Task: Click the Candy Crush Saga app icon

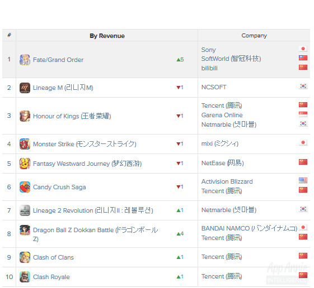Action: point(25,187)
